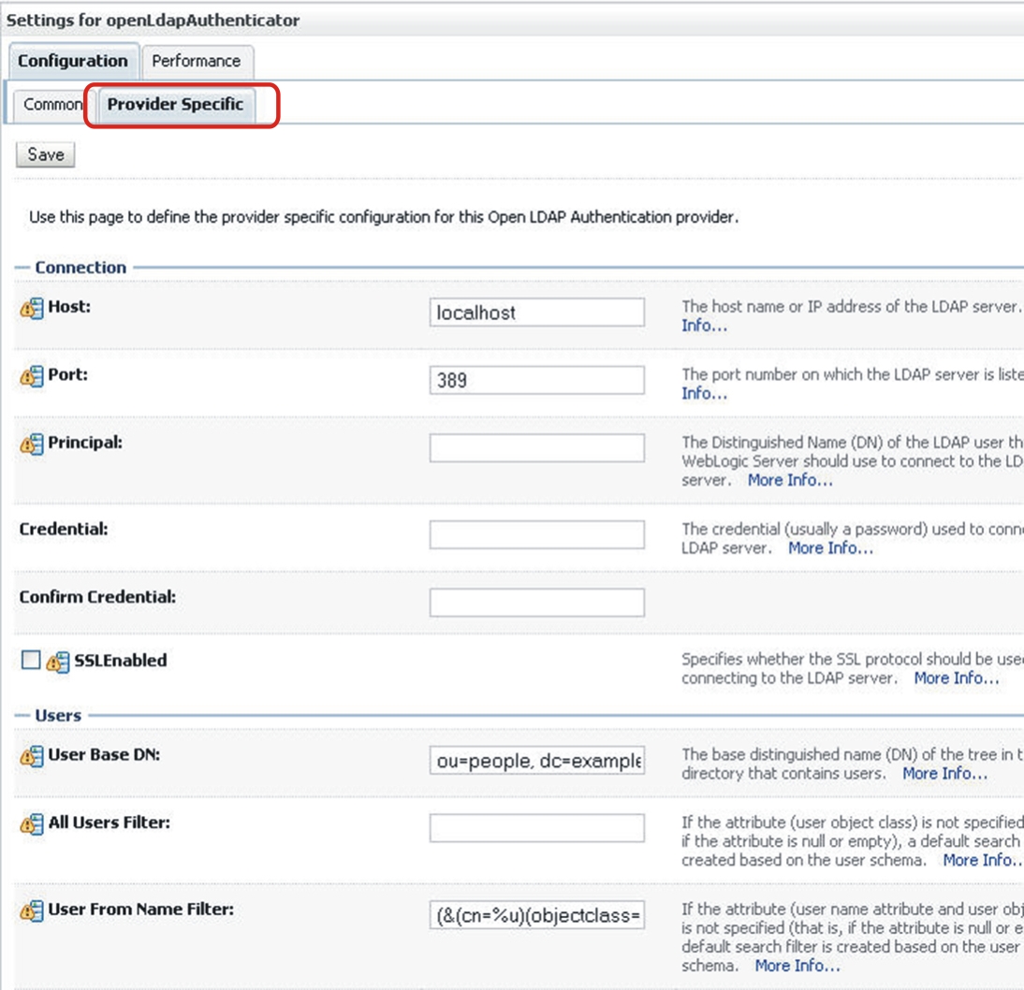Click the Port input field showing 389
This screenshot has height=990, width=1024.
[537, 380]
